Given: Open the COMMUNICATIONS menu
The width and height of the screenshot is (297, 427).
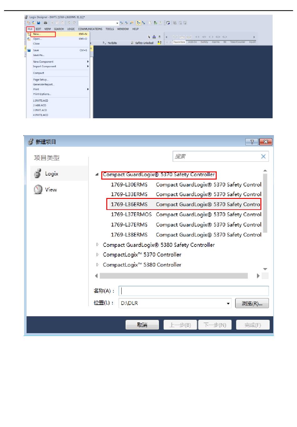Looking at the screenshot, I should 90,29.
